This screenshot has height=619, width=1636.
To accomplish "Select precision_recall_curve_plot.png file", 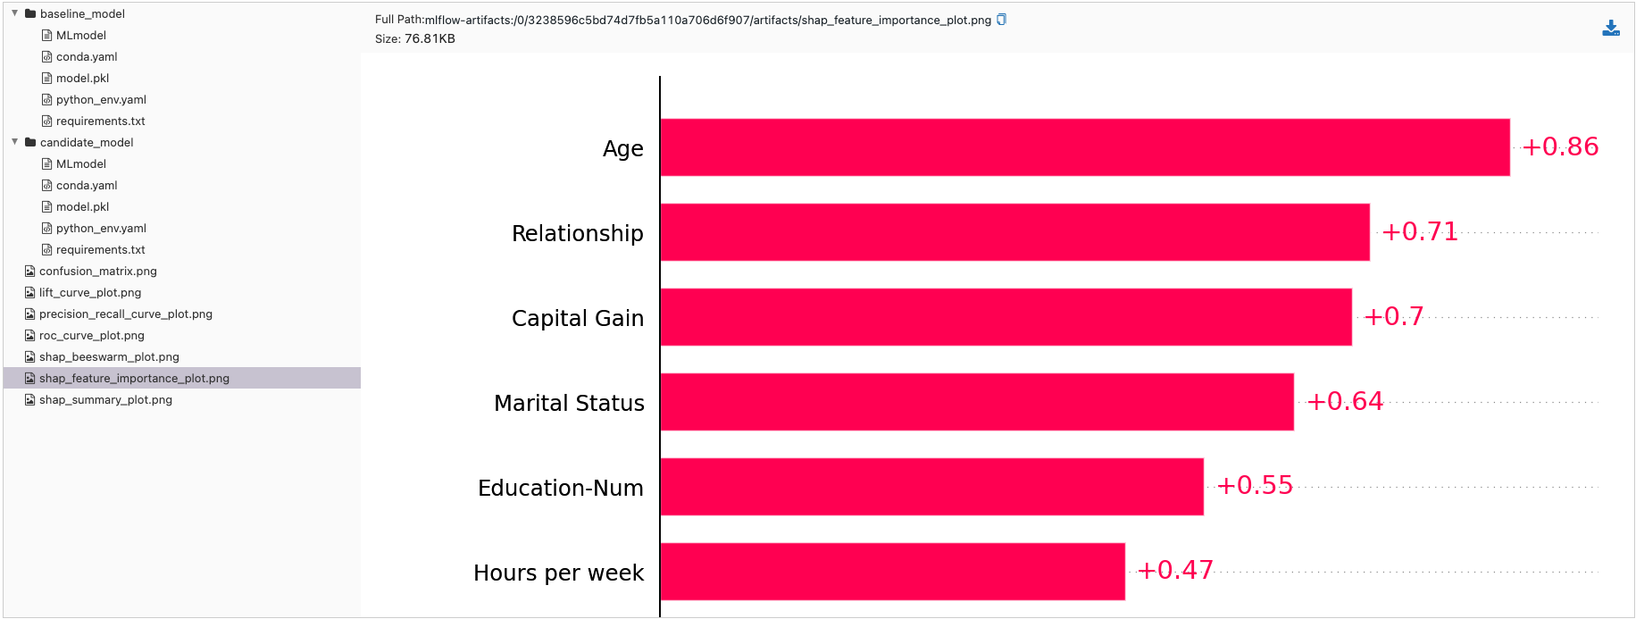I will click(x=126, y=314).
